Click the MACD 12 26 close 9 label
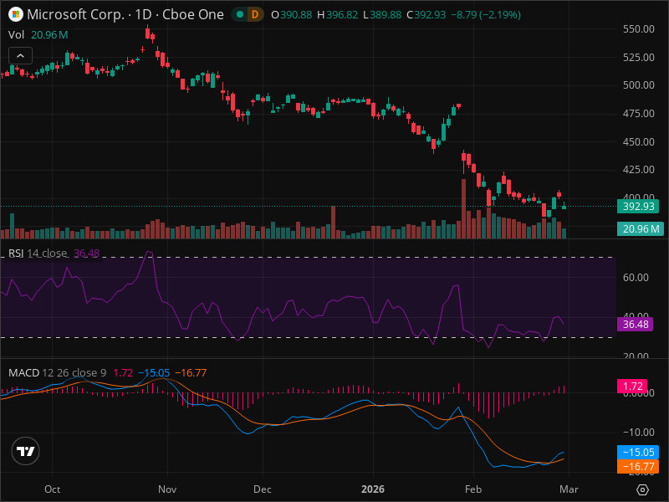669x502 pixels. pyautogui.click(x=57, y=372)
